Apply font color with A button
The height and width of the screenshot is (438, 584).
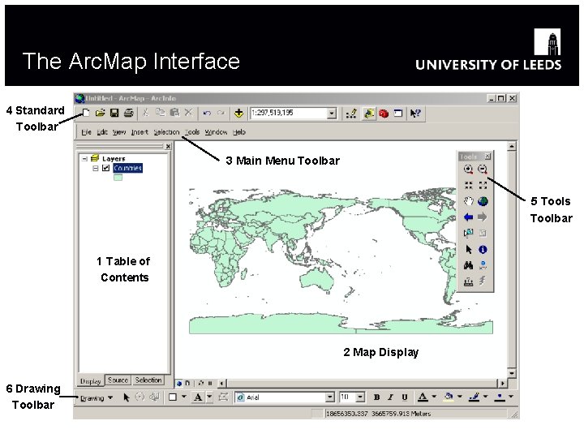click(x=423, y=397)
